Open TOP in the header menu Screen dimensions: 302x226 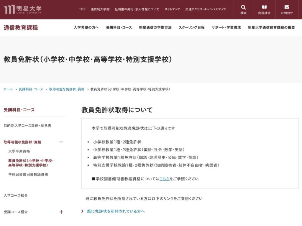(82, 9)
